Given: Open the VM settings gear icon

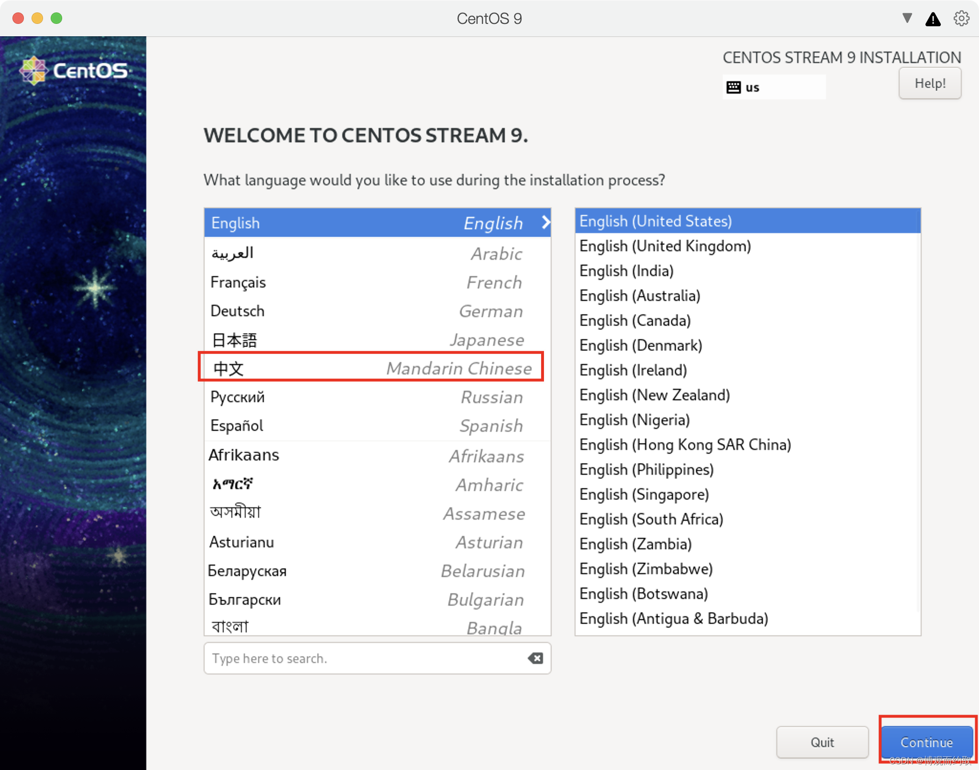Looking at the screenshot, I should pos(961,19).
